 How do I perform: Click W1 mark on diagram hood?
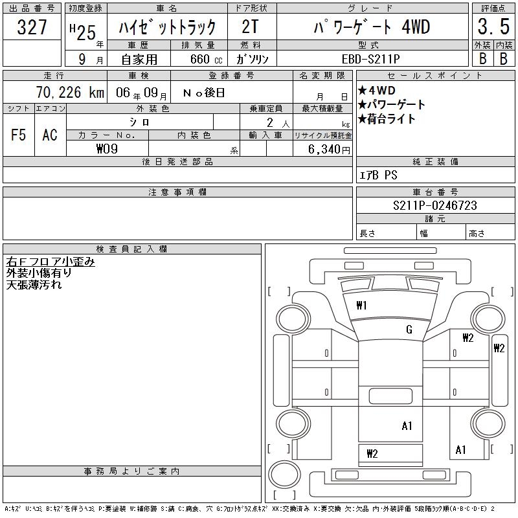click(362, 306)
